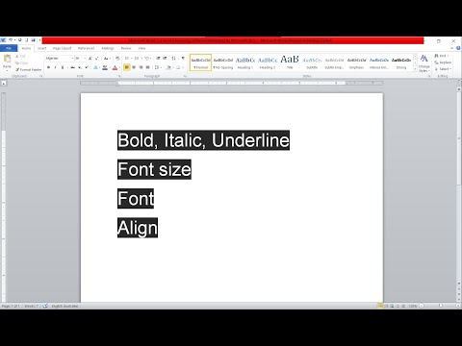Open Line and Paragraph Spacing
This screenshot has width=462, height=346.
(157, 67)
